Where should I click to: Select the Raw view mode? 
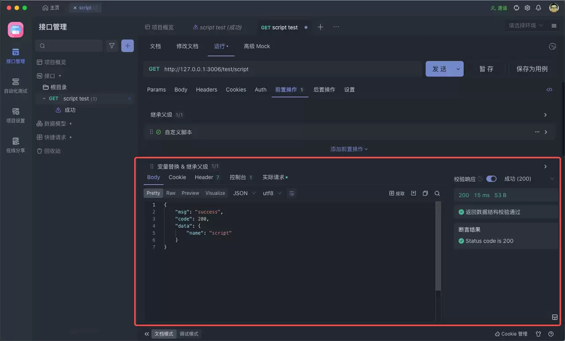click(x=171, y=193)
